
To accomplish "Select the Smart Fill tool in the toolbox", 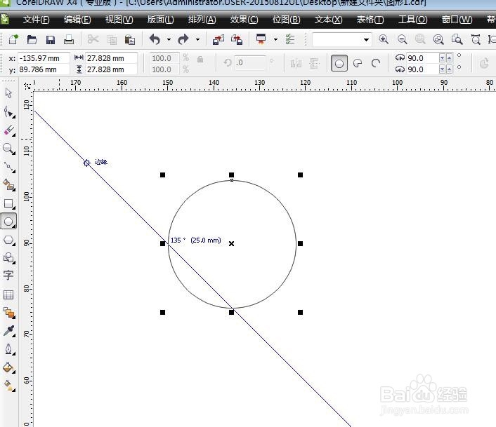I will click(x=9, y=185).
